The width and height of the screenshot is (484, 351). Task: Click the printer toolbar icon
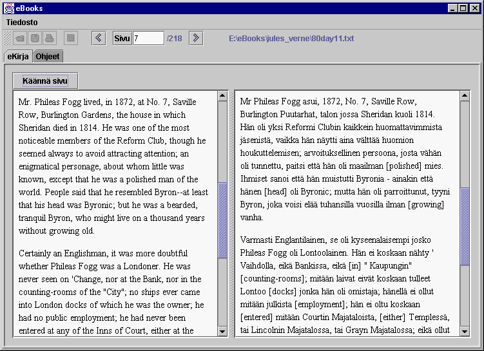(x=50, y=38)
